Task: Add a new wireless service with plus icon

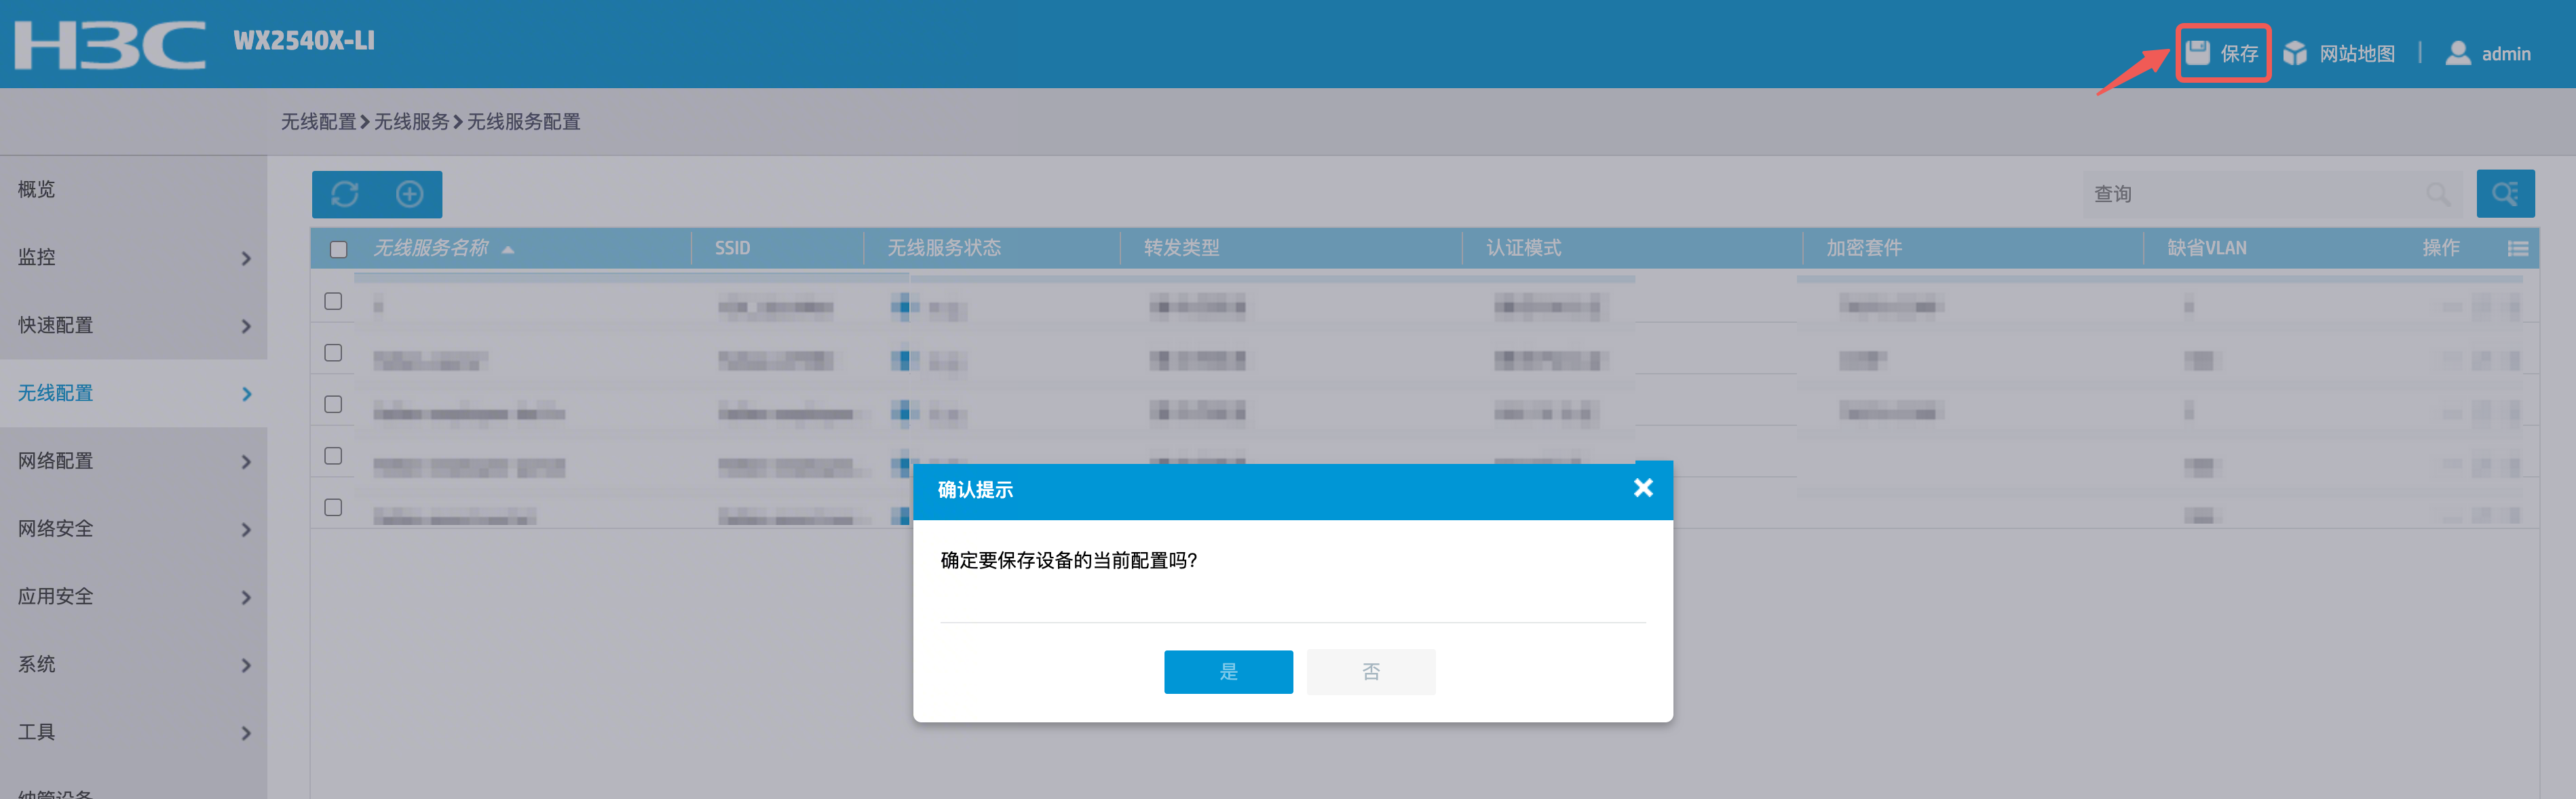Action: [410, 194]
